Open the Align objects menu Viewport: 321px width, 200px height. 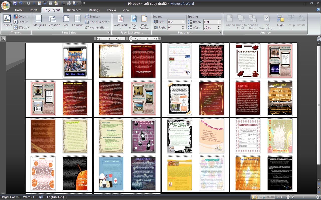click(x=280, y=21)
